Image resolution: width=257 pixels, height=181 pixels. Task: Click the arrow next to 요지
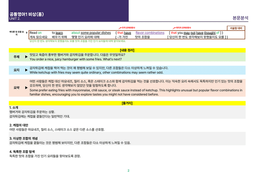click(26, 70)
